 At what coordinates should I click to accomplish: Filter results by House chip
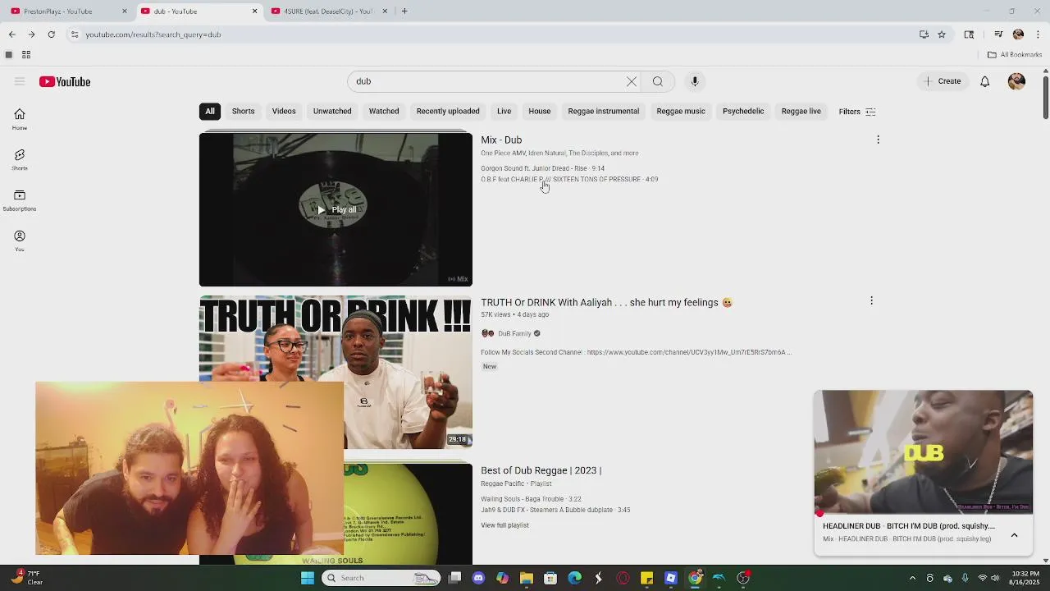540,111
